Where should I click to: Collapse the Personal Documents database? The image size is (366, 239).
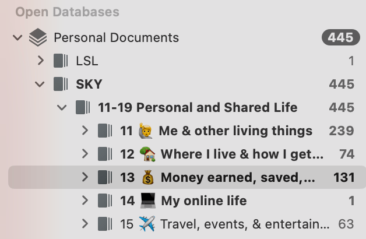pos(17,38)
